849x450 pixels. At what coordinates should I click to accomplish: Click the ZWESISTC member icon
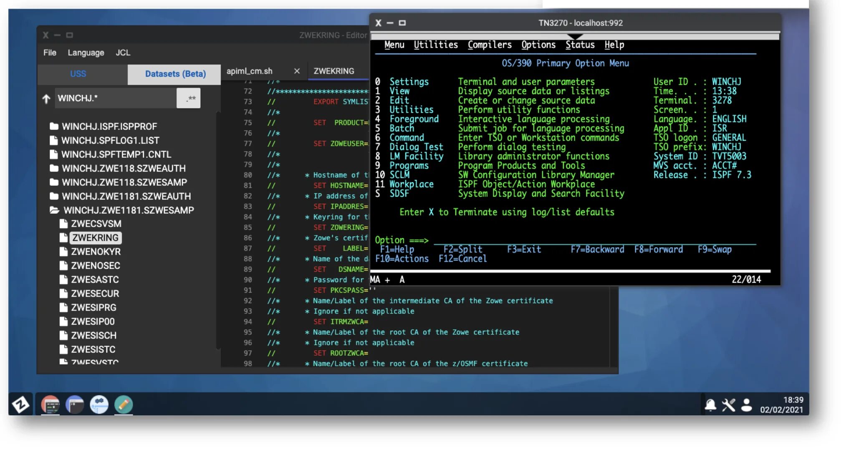[x=63, y=349]
